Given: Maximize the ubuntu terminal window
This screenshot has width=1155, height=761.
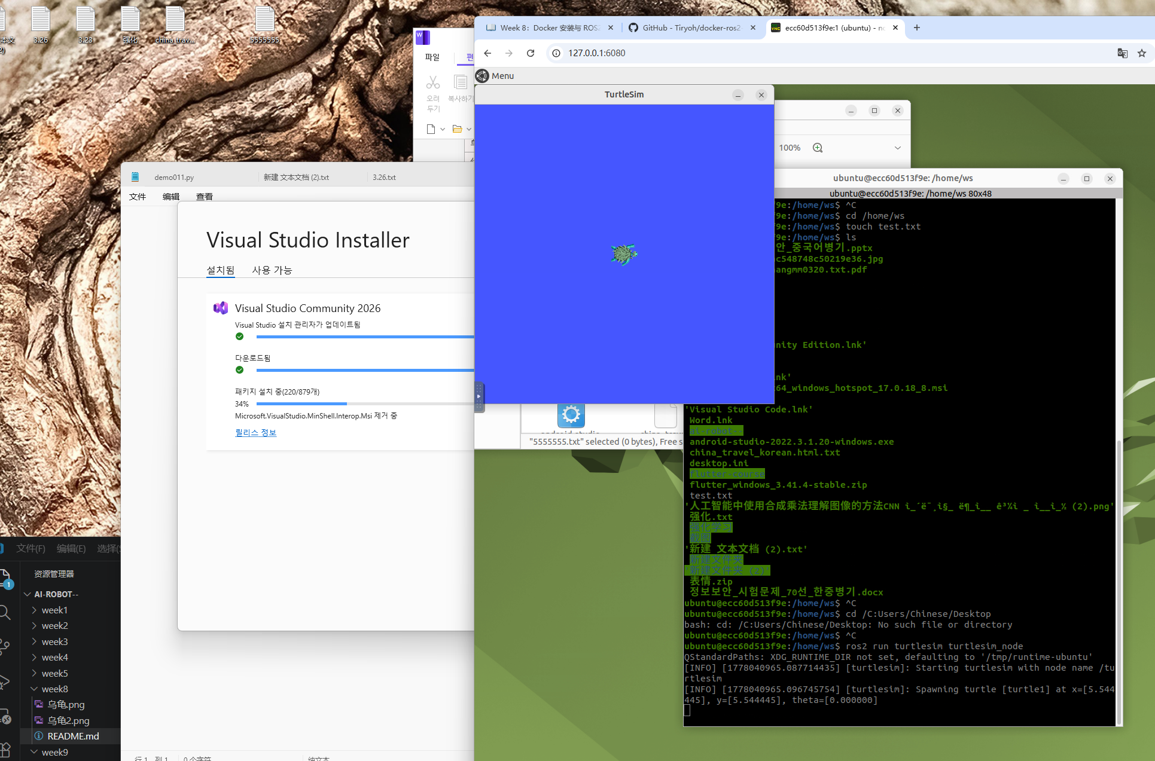Looking at the screenshot, I should click(1087, 179).
